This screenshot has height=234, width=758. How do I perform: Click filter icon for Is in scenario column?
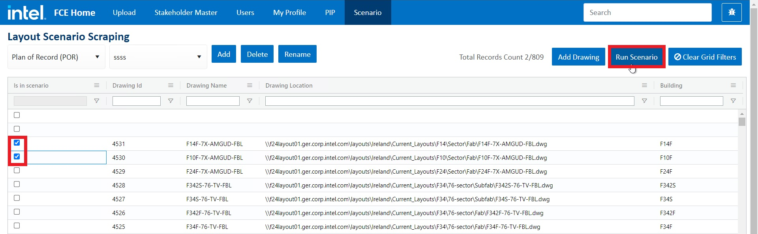pyautogui.click(x=96, y=101)
